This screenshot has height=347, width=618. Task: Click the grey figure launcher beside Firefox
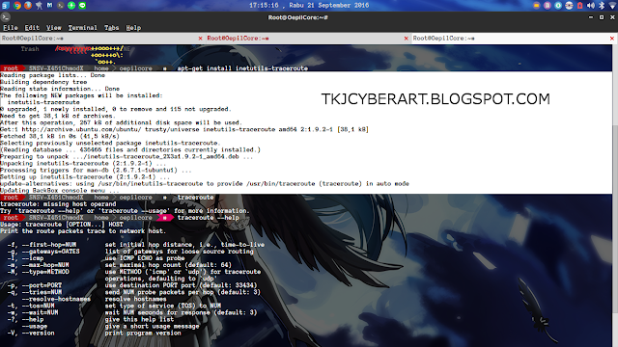coord(39,5)
